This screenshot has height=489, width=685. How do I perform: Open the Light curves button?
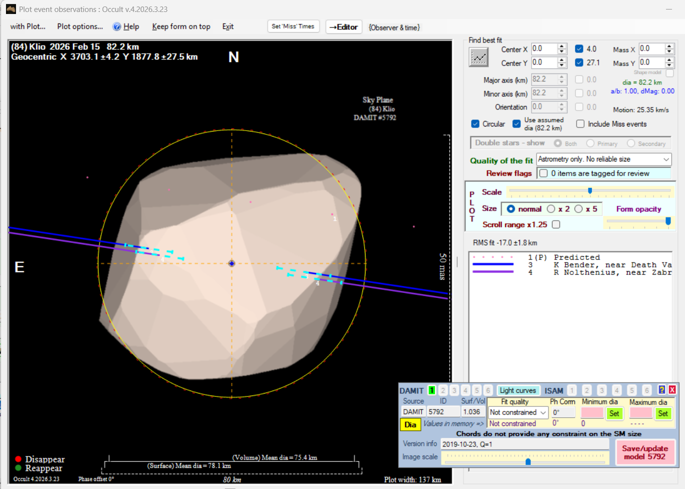pyautogui.click(x=517, y=390)
